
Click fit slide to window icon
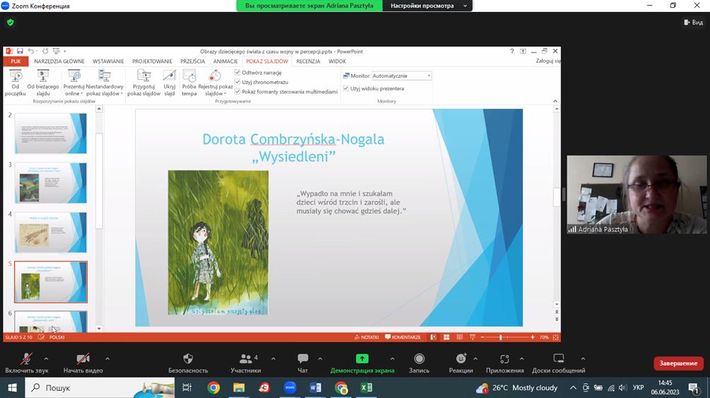click(x=556, y=337)
